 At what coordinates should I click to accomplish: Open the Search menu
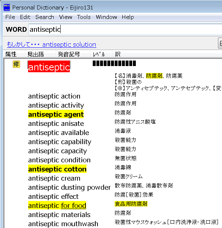click(x=45, y=17)
